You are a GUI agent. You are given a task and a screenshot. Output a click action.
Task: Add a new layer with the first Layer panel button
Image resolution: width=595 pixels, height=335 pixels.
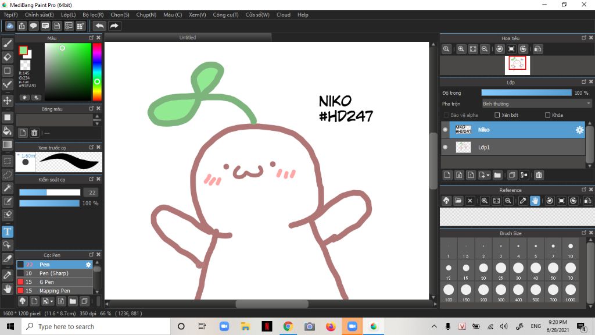(x=447, y=175)
